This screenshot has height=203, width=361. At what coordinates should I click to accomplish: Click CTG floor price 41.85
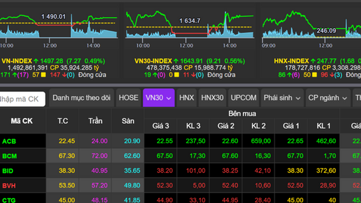tap(132, 200)
